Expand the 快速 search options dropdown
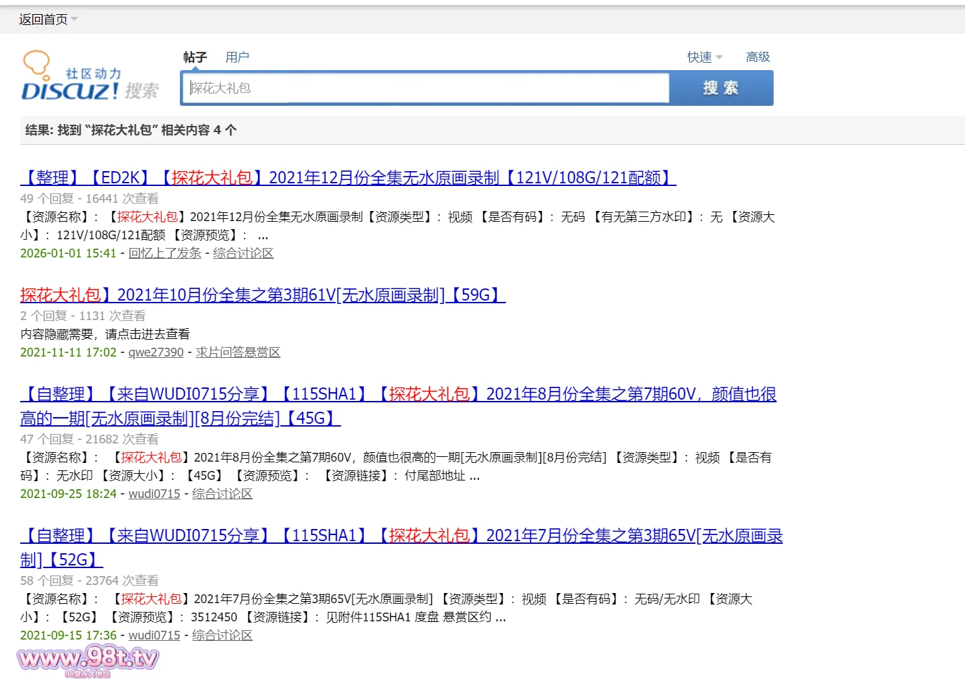Screen dimensions: 965x684 click(x=704, y=57)
